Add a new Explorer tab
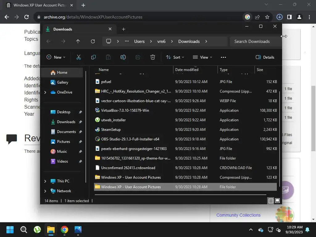316x237 pixels. (123, 29)
